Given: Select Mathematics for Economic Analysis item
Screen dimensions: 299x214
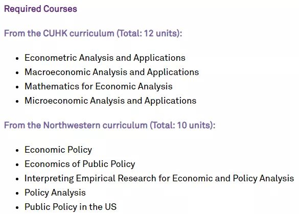Looking at the screenshot, I should (99, 86).
